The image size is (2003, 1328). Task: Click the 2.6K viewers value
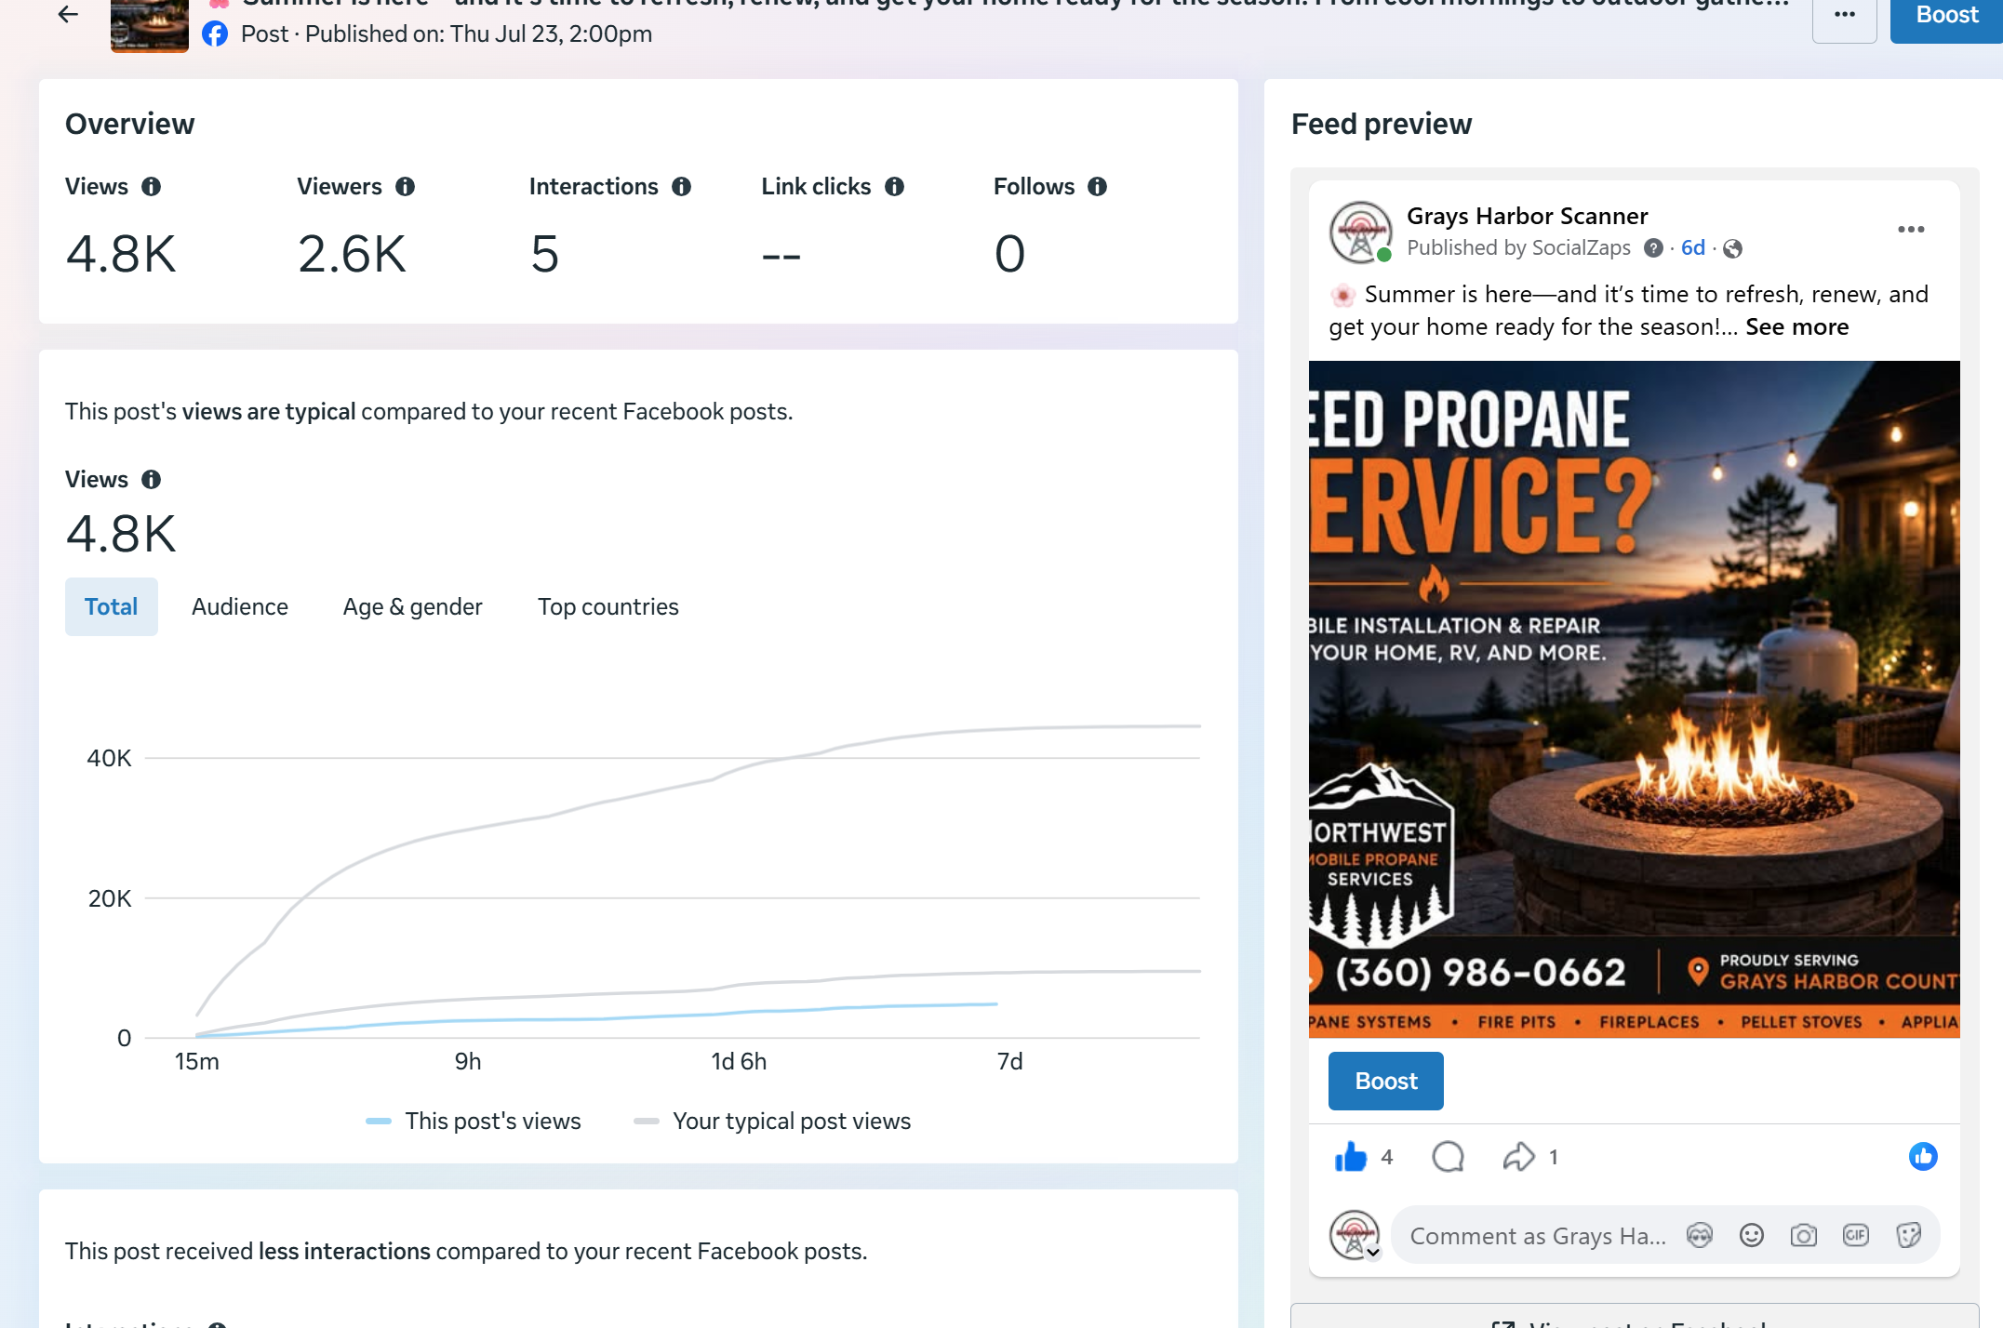pos(353,255)
